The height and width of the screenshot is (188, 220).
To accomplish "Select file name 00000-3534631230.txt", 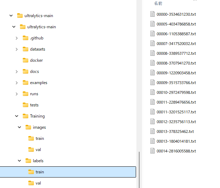I will click(176, 14).
